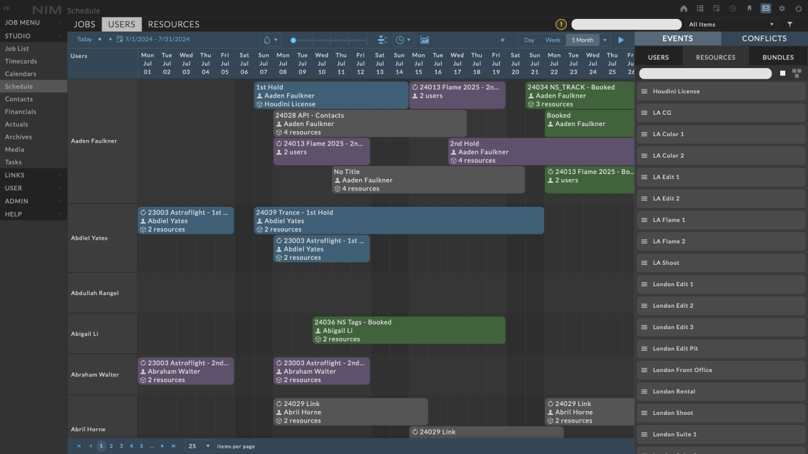
Task: Click the yellow warning alert icon
Action: [561, 25]
